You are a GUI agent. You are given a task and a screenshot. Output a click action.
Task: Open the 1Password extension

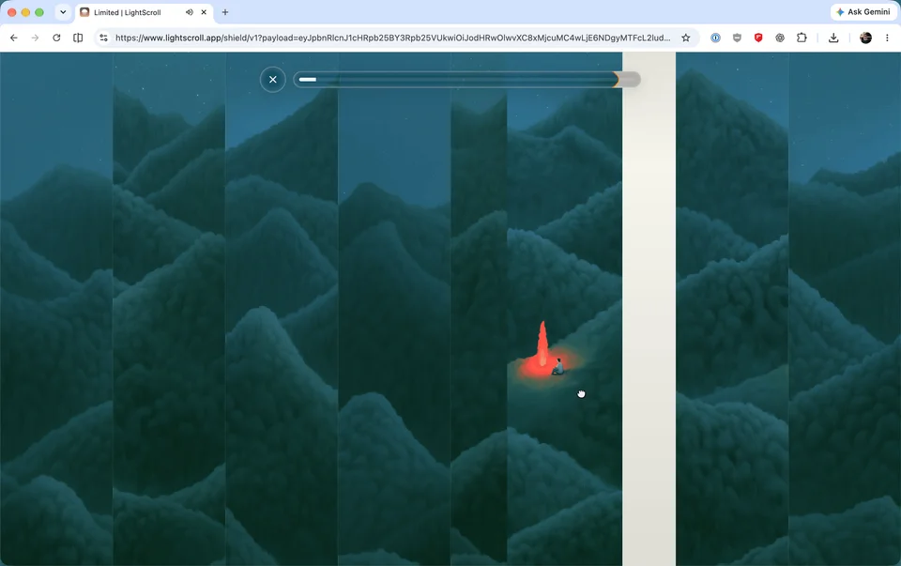click(x=715, y=38)
